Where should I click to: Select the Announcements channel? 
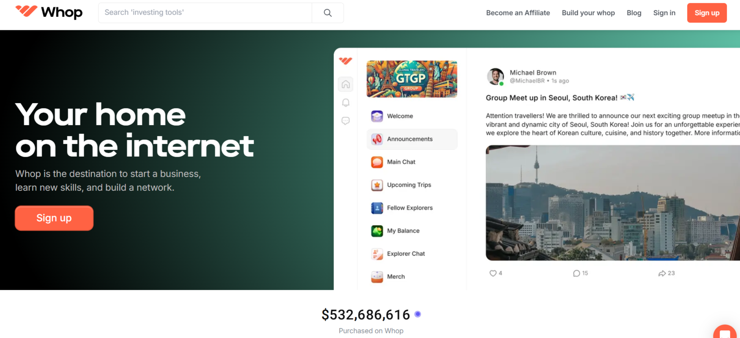click(x=412, y=139)
